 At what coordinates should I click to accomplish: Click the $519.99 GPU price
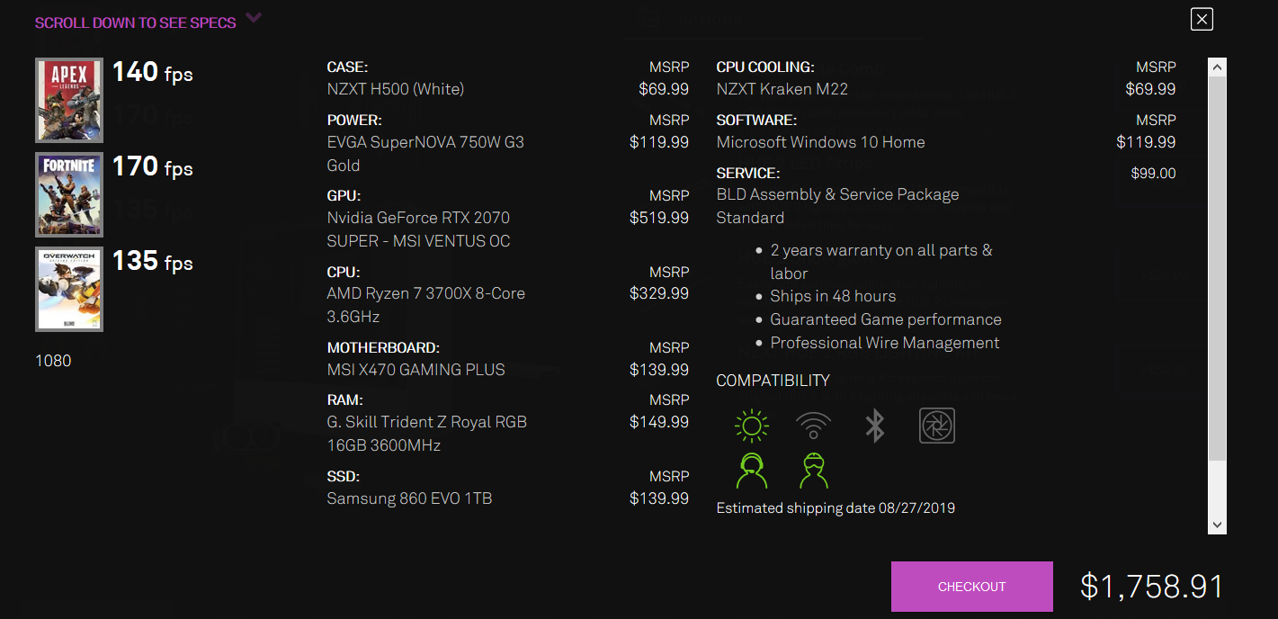click(659, 218)
